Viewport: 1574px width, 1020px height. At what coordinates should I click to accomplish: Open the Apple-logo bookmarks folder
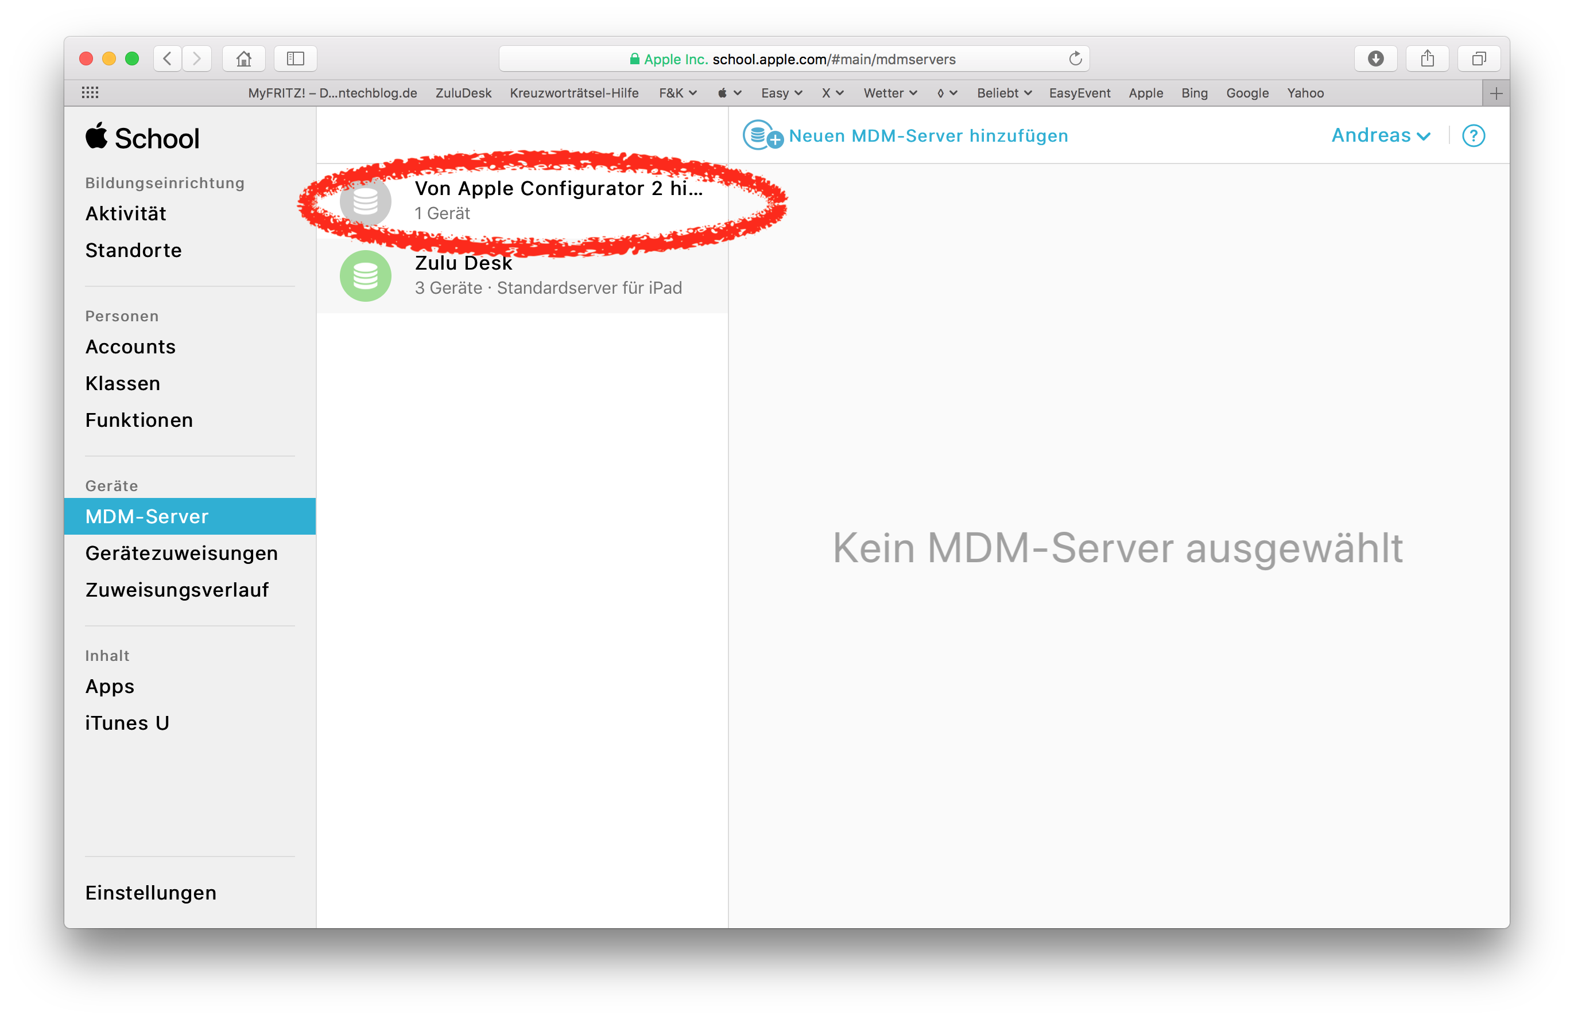(x=730, y=93)
